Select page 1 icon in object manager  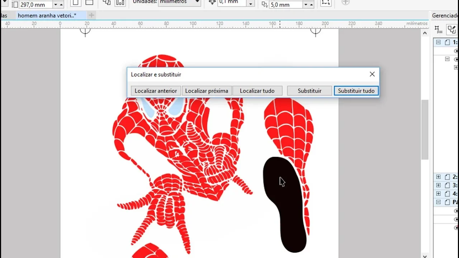click(447, 42)
